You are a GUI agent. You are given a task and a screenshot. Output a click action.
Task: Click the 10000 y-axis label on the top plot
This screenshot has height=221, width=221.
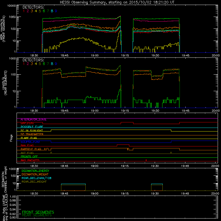[12, 6]
